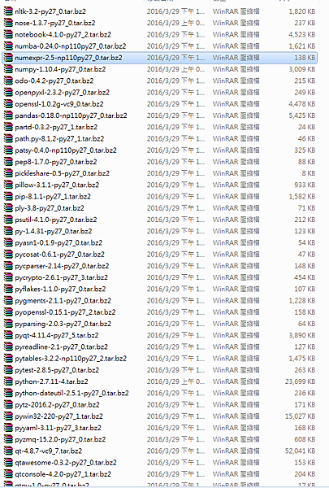Select the archive icon for qt-4.8.7-vc9_7.tar.bz2
This screenshot has width=329, height=488.
[8, 451]
